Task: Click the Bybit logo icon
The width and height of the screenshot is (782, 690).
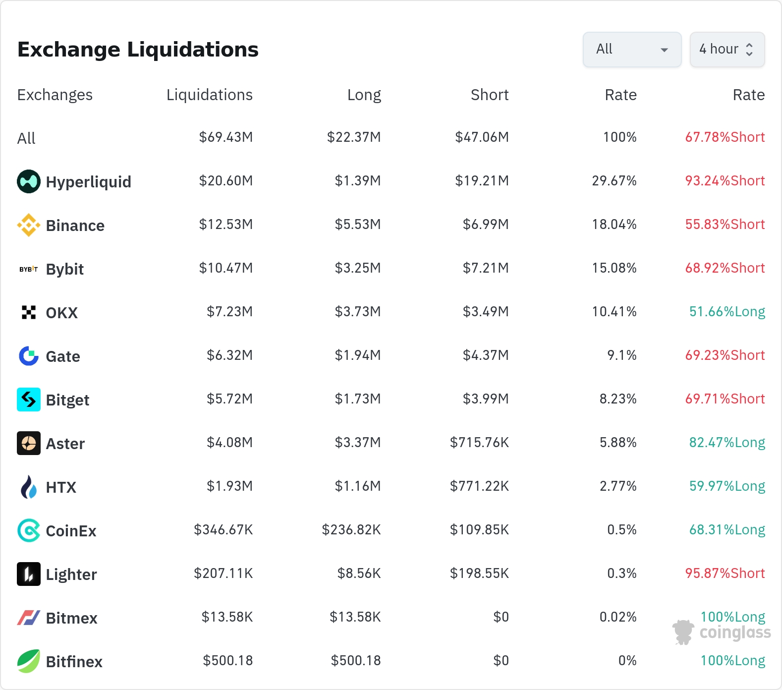Action: click(x=29, y=269)
